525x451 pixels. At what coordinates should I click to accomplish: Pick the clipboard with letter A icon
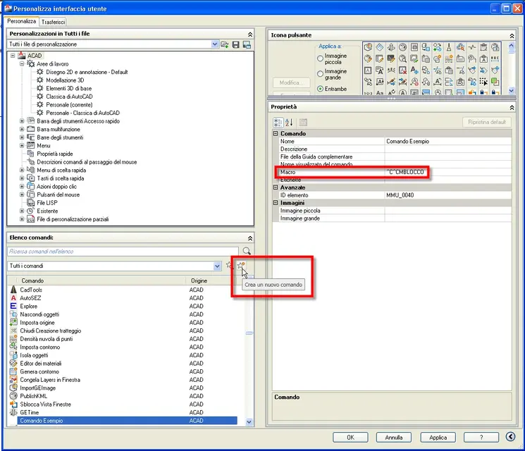coord(483,59)
